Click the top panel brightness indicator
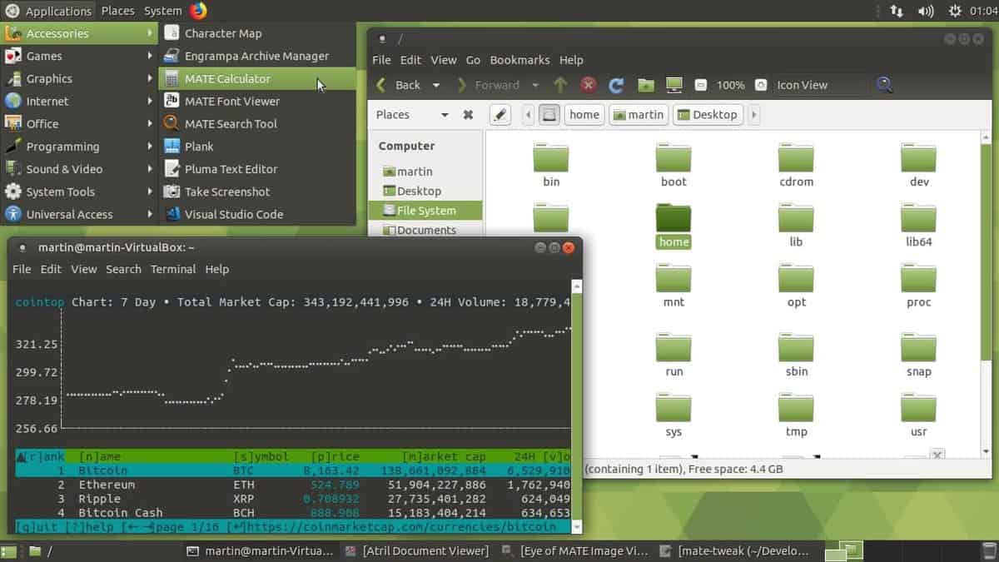 tap(955, 11)
